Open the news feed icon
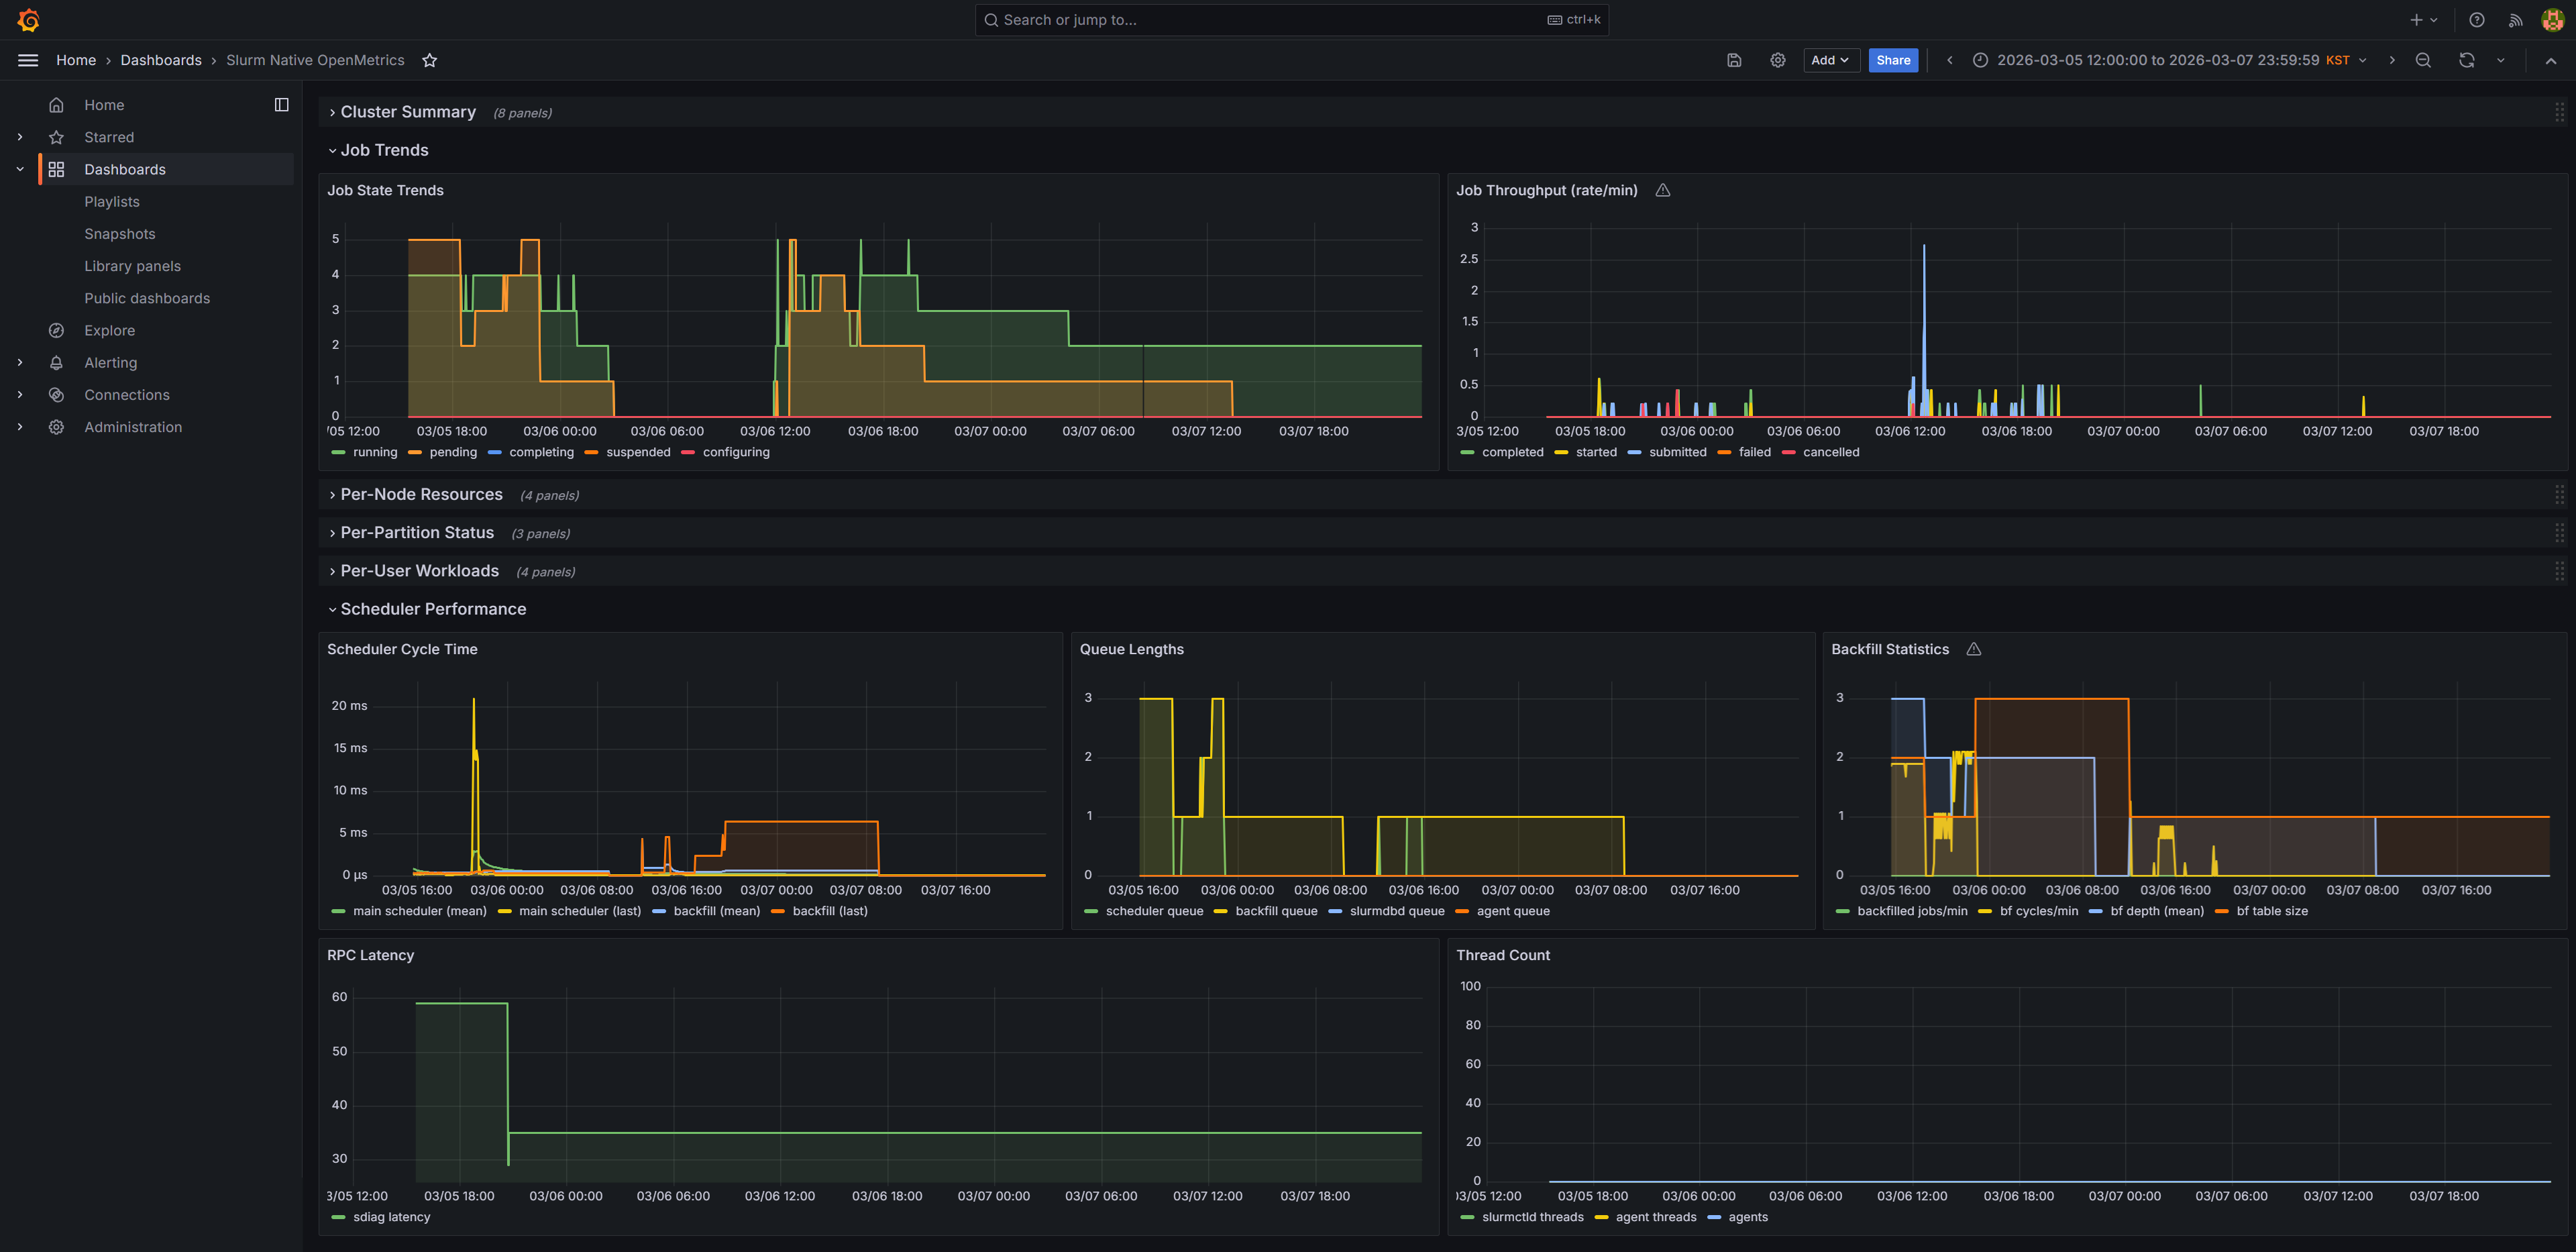2576x1252 pixels. (2515, 20)
